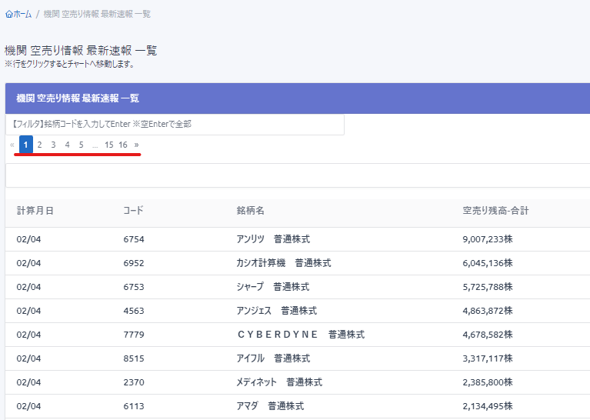Navigate to page 4 of list
Viewport: 590px width, 420px height.
67,145
